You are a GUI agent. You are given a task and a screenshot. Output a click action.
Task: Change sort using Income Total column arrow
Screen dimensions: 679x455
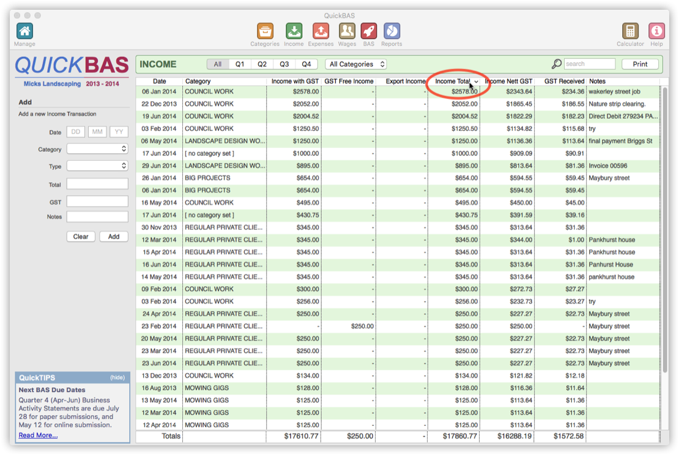(x=477, y=80)
